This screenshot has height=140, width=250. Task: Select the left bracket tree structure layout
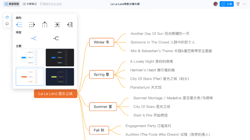click(70, 25)
